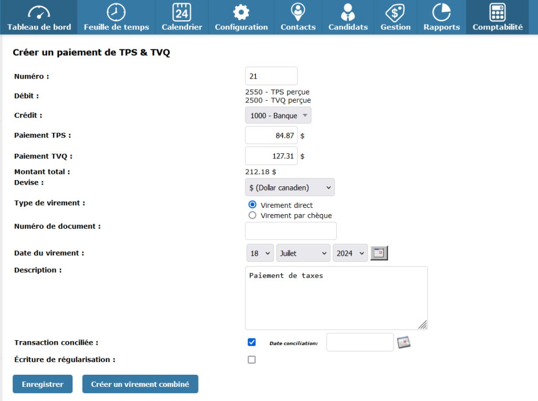Open the month dropdown showing Juillet

[x=303, y=253]
